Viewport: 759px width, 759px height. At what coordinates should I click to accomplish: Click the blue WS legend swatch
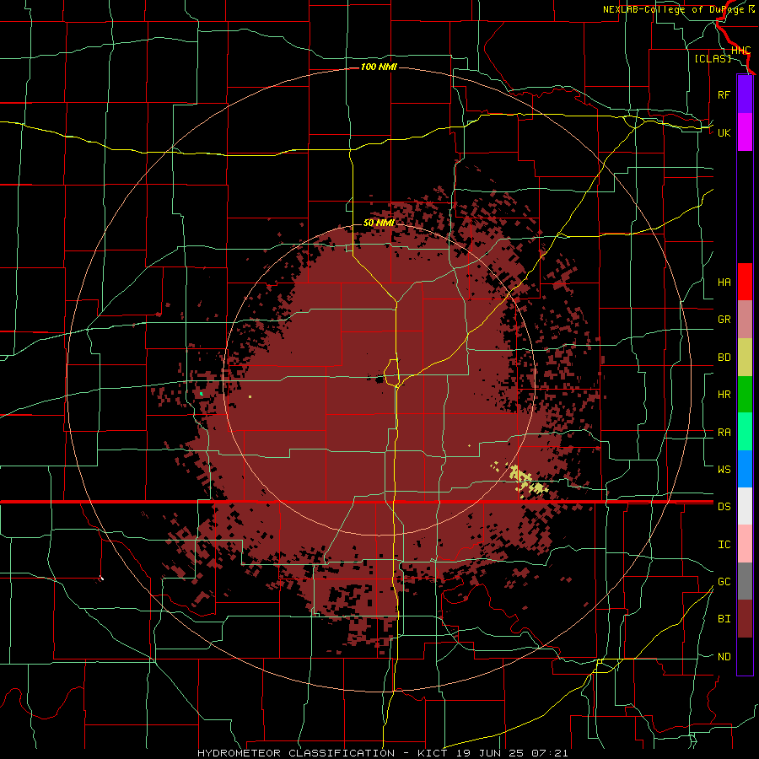pos(745,469)
